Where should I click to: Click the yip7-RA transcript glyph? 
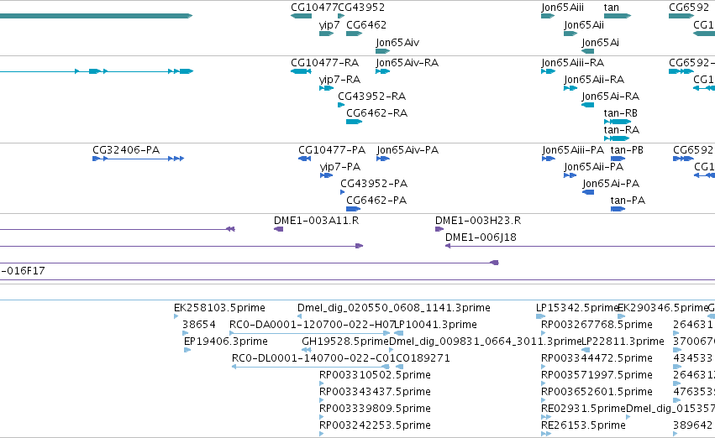click(x=327, y=88)
